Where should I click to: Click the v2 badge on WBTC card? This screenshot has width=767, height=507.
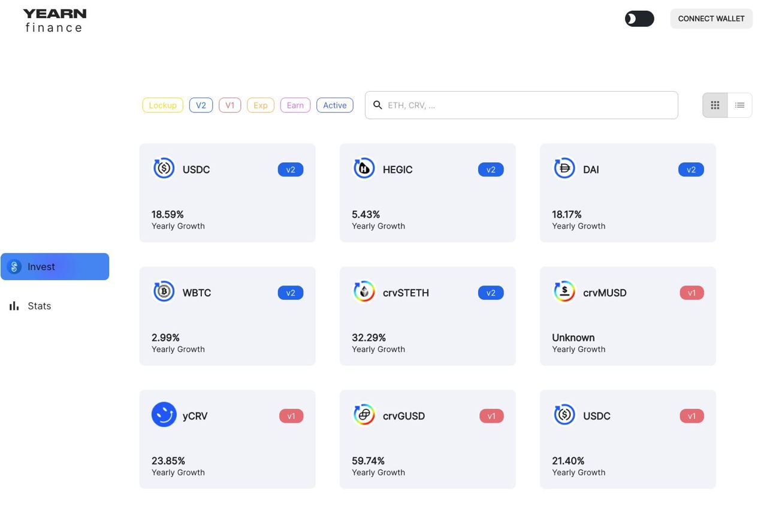click(x=291, y=293)
